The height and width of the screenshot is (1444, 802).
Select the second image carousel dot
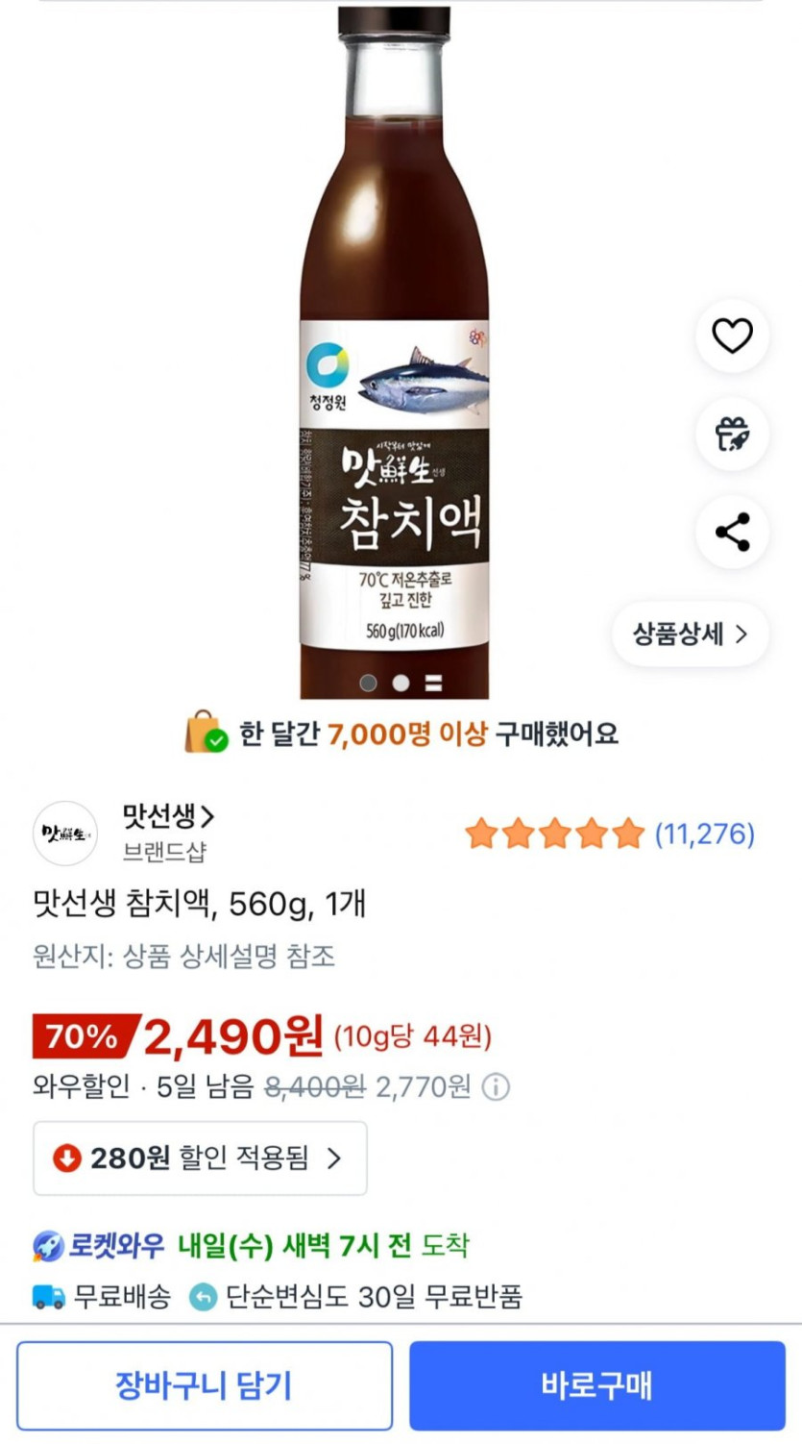401,683
